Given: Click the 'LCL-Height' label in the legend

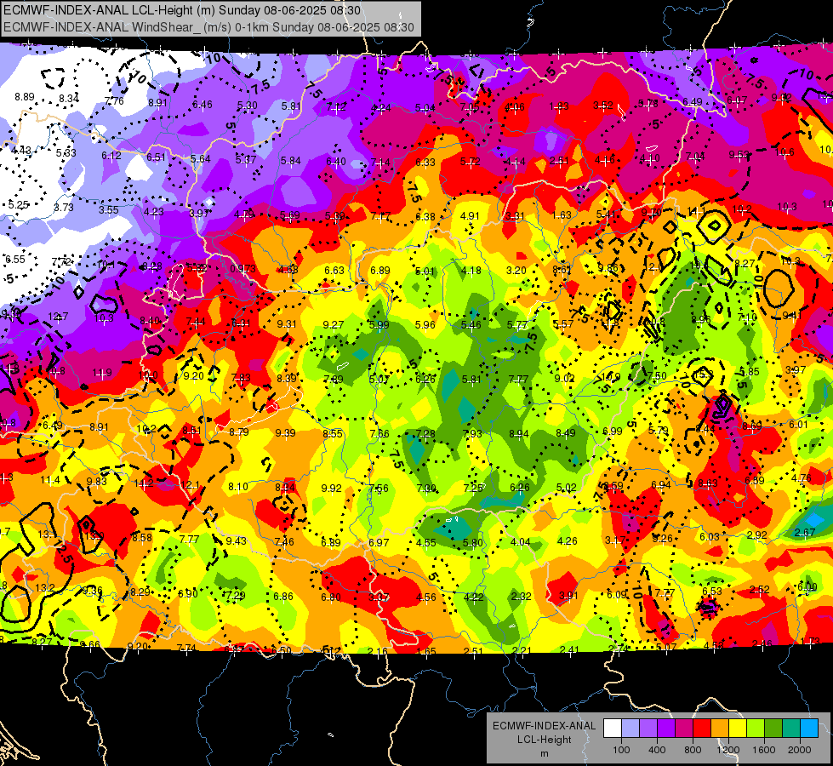Looking at the screenshot, I should pos(544,740).
